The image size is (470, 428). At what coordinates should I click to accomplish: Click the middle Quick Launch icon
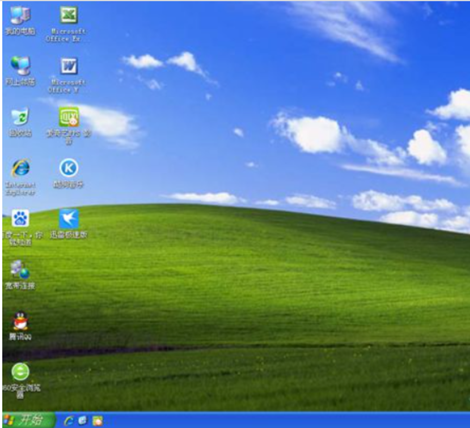pos(83,420)
